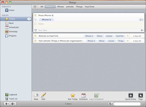The image size is (146, 107).
Task: Click iPhoner.it tag on Articolo su FaceTime row
Action: [89, 36]
